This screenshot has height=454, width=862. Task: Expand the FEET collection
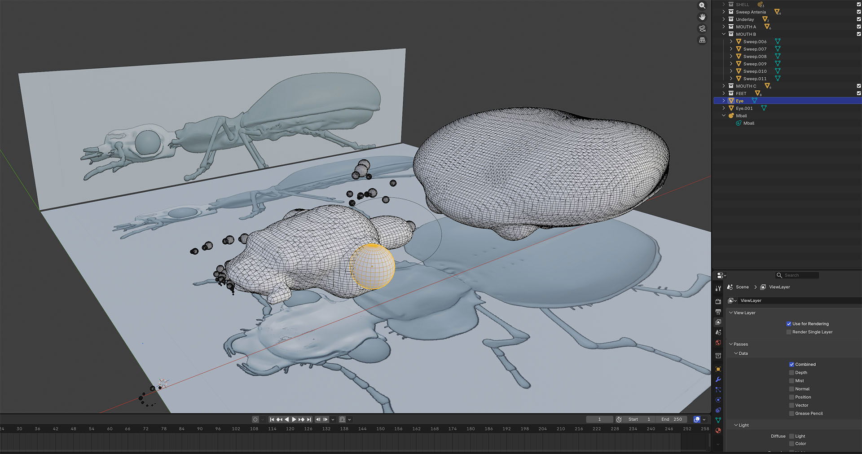click(x=724, y=93)
